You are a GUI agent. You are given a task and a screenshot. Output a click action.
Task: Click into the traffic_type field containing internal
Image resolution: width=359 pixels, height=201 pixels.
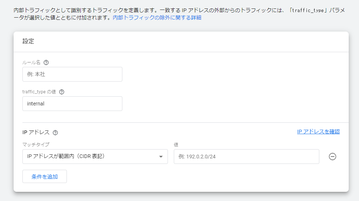point(72,104)
